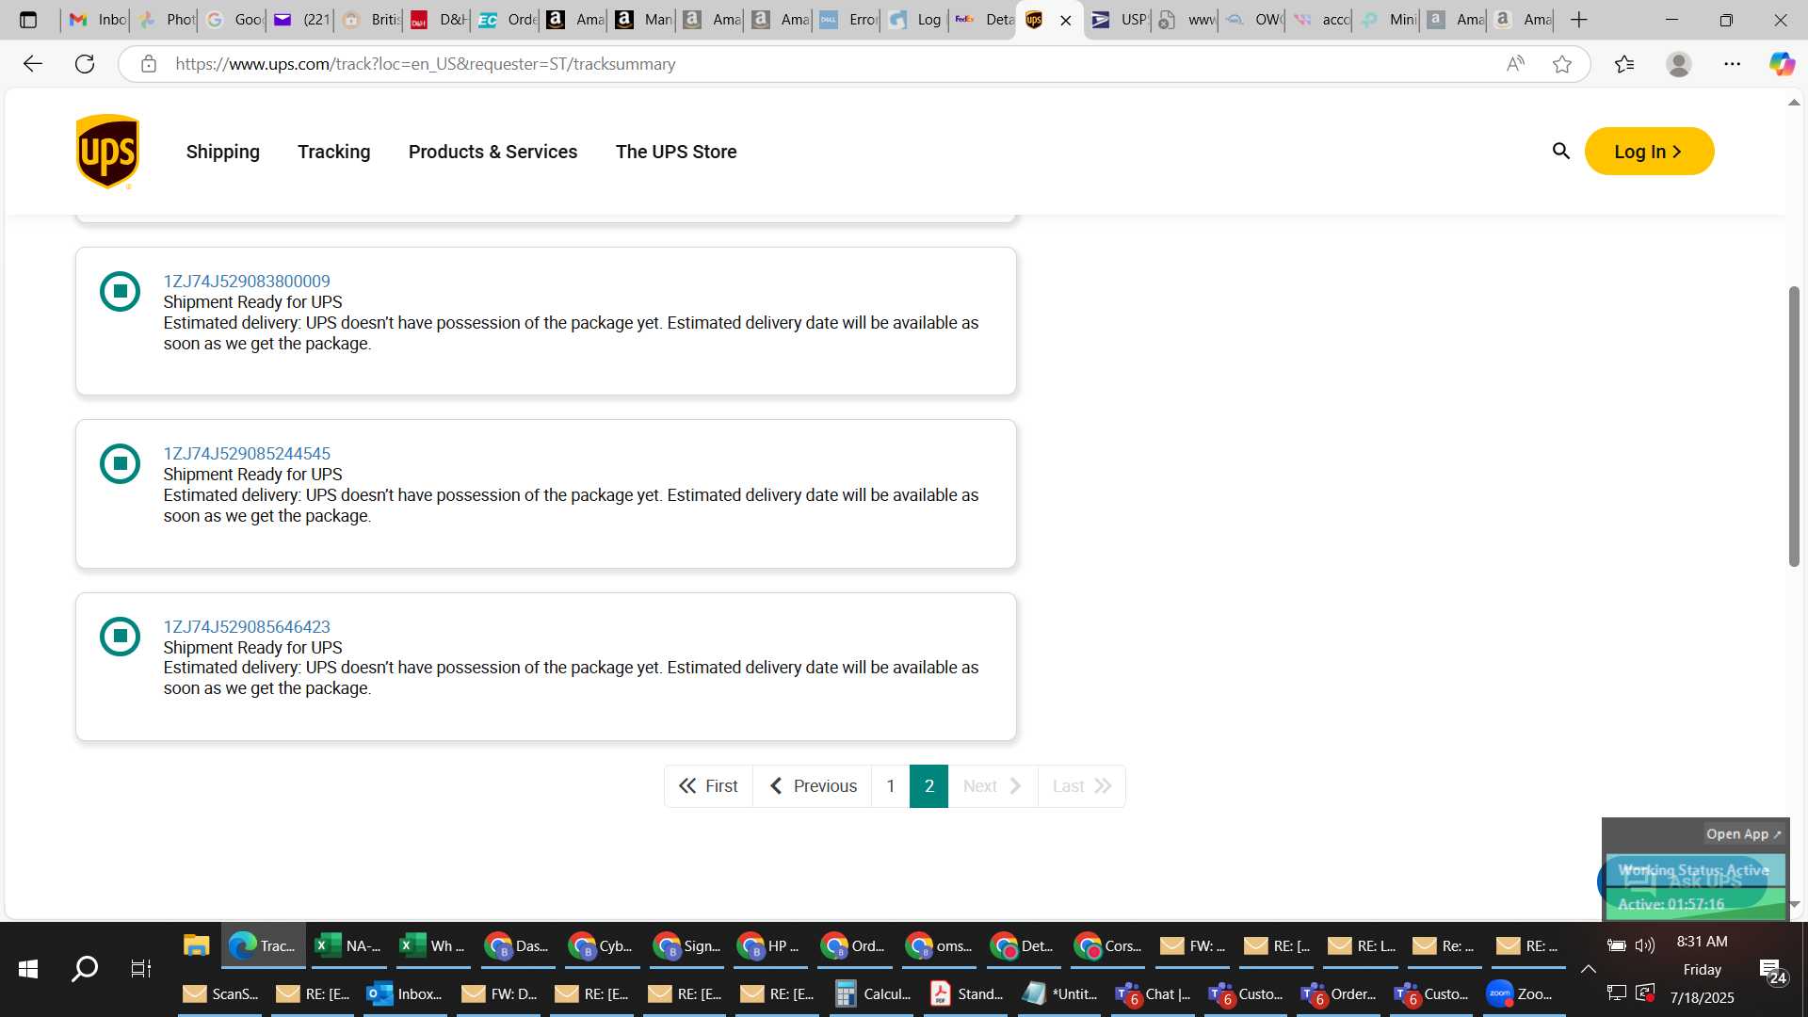Open the NA- Excel workbook on taskbar
Image resolution: width=1808 pixels, height=1017 pixels.
347,945
